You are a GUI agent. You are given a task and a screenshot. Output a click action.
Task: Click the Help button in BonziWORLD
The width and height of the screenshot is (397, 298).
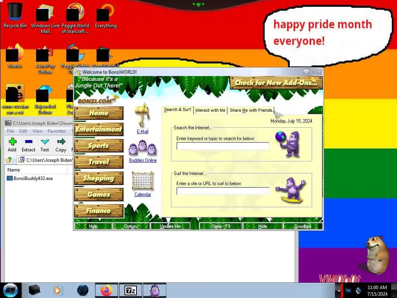93,226
